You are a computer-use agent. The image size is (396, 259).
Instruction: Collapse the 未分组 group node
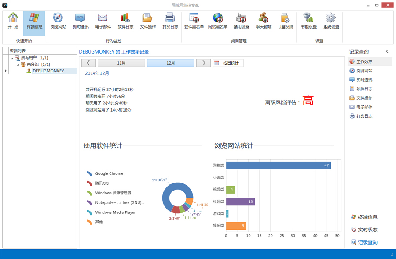tap(18, 65)
